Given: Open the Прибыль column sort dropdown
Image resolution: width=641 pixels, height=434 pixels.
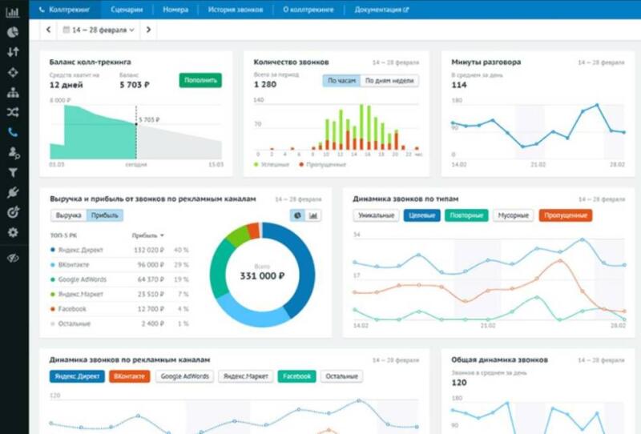Looking at the screenshot, I should [x=148, y=235].
